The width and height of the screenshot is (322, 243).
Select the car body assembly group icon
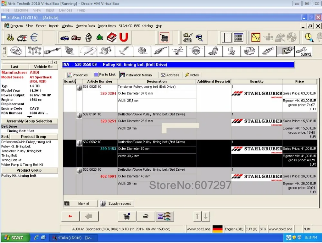tap(16, 51)
